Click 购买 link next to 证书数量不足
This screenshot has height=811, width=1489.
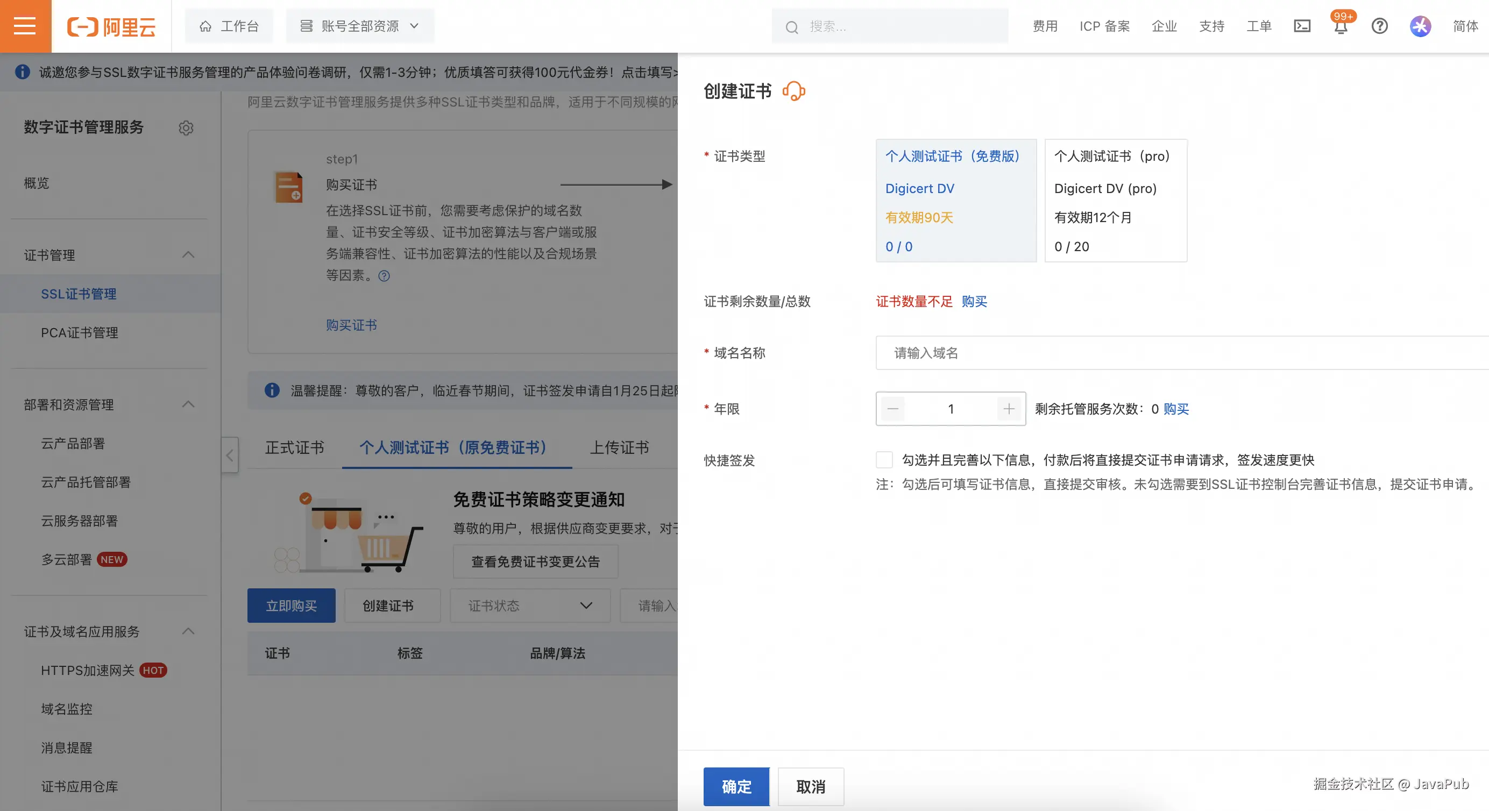click(974, 301)
